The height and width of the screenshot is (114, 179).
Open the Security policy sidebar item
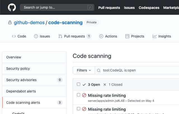pos(18,68)
